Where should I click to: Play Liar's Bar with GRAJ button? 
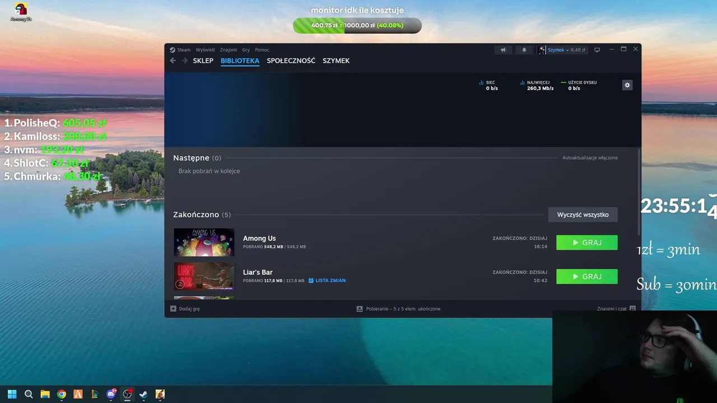coord(587,277)
